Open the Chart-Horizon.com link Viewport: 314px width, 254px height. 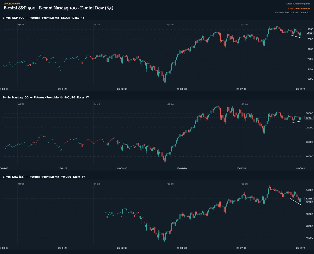tap(299, 8)
